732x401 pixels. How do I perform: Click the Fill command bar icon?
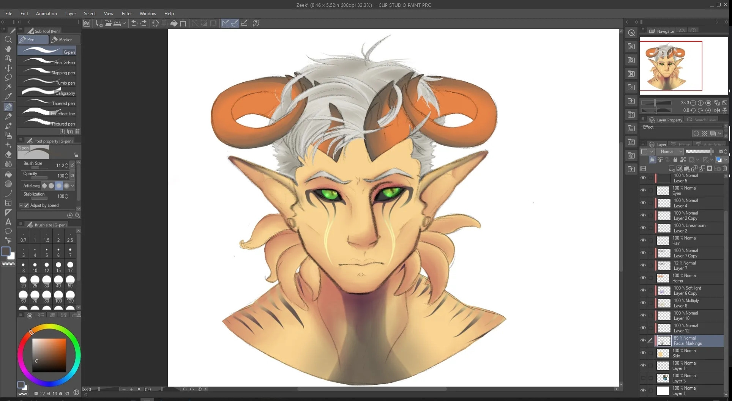174,23
